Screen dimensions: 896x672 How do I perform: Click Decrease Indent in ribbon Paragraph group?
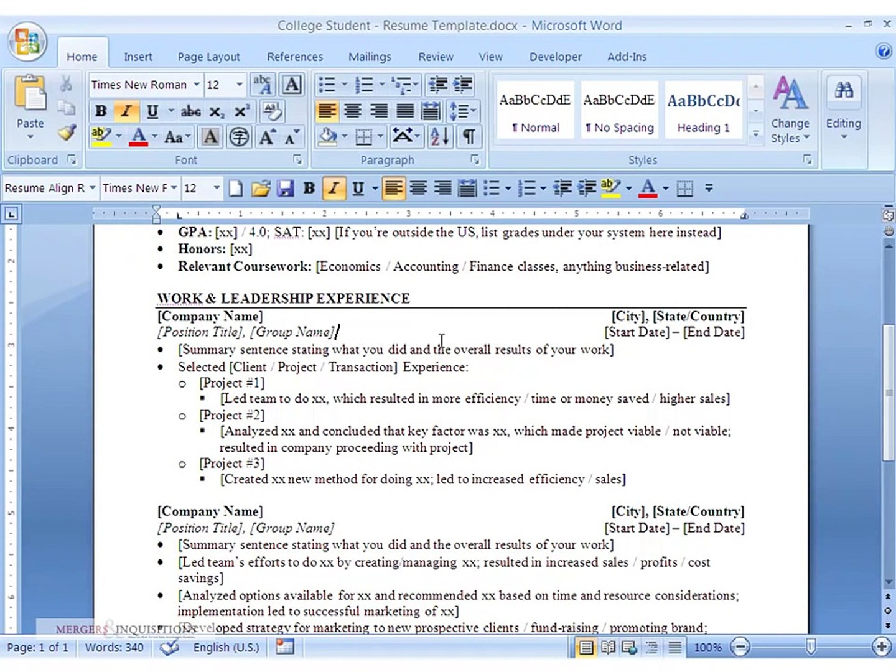[x=438, y=84]
